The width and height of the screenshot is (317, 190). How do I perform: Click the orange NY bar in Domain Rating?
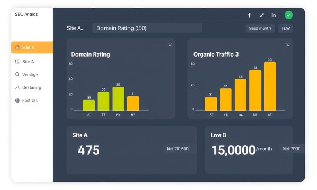pyautogui.click(x=133, y=103)
